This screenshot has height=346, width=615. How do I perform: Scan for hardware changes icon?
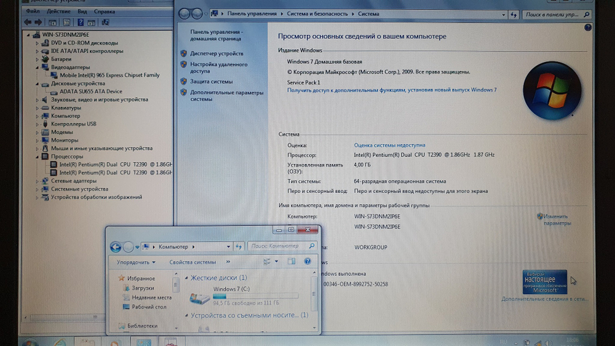click(106, 22)
